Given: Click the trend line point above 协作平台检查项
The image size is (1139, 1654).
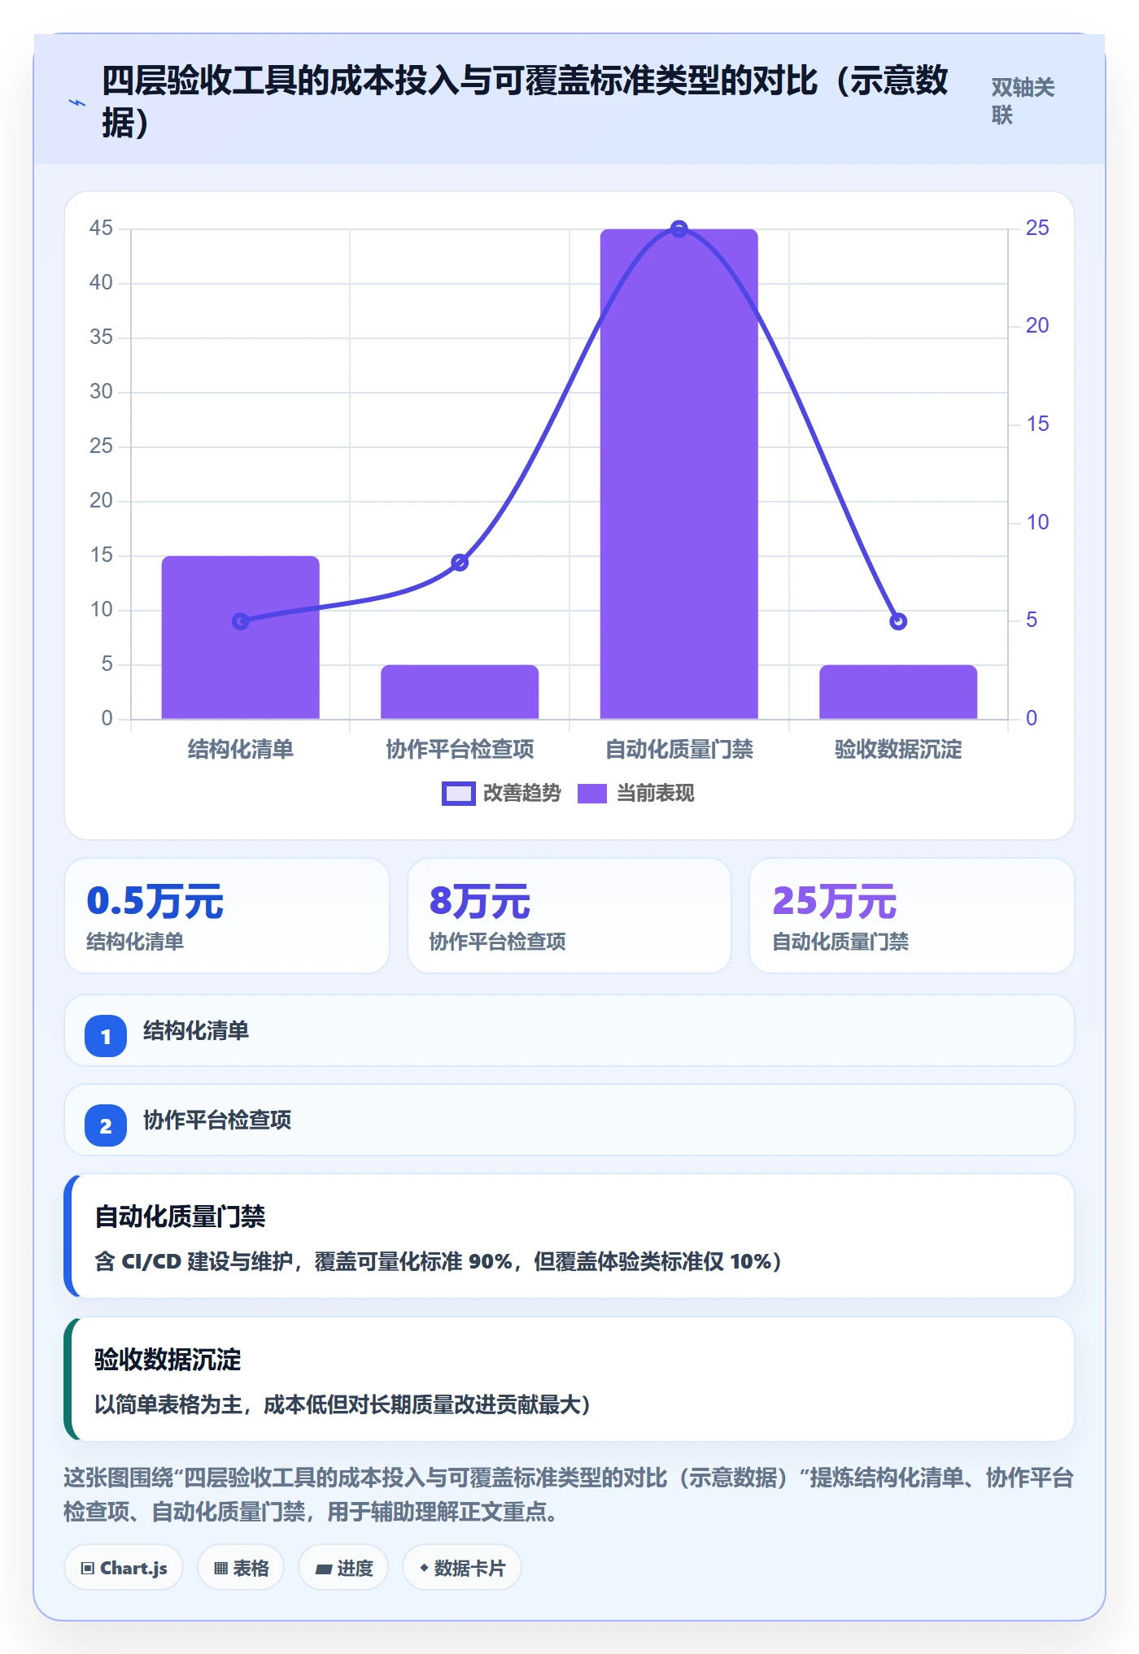Looking at the screenshot, I should pos(460,563).
